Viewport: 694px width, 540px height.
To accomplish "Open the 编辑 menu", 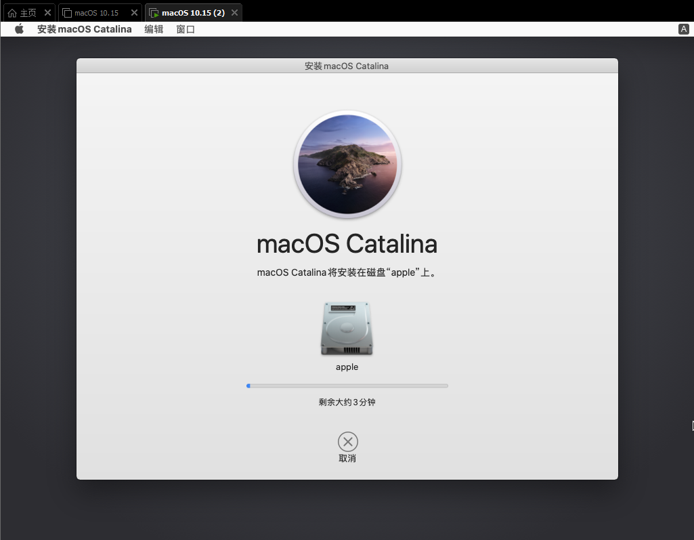I will [x=154, y=28].
